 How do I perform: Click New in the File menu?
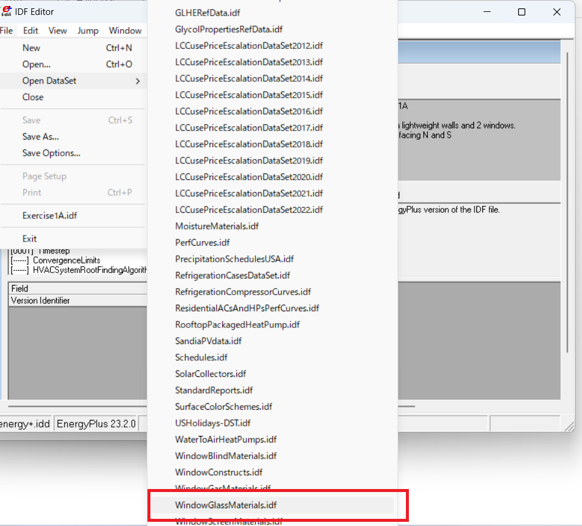click(x=31, y=48)
